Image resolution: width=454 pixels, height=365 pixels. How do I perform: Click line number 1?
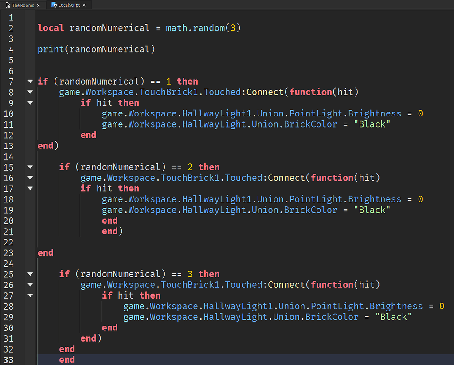[11, 17]
